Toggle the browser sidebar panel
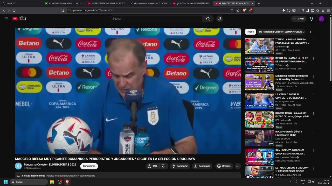 click(x=307, y=10)
